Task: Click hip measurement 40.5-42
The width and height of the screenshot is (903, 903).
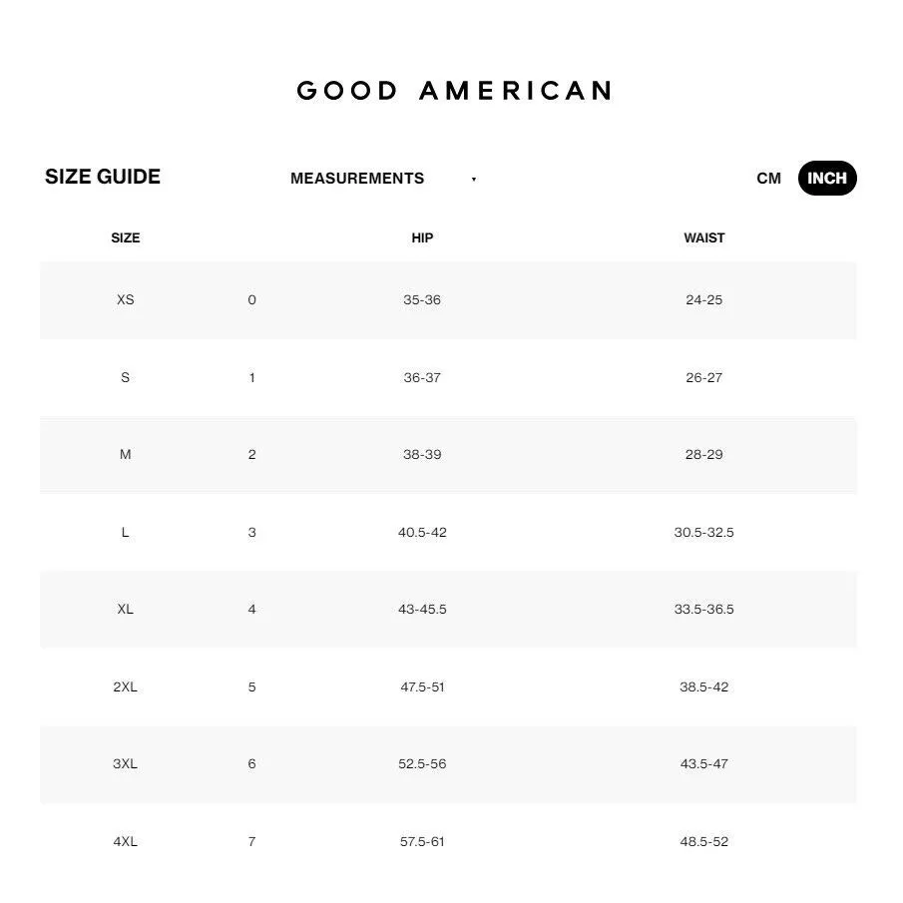Action: point(422,533)
